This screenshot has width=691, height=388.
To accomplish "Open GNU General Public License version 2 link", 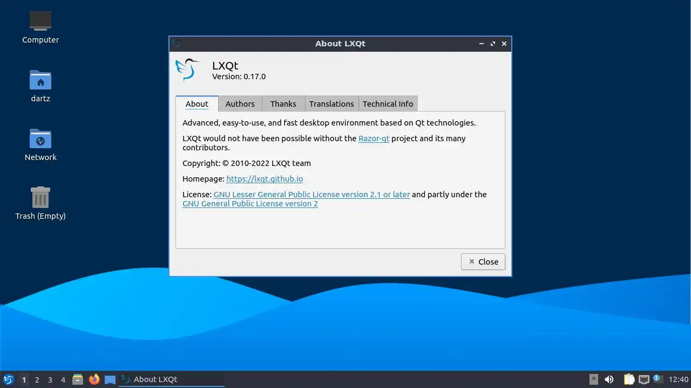I will point(250,204).
